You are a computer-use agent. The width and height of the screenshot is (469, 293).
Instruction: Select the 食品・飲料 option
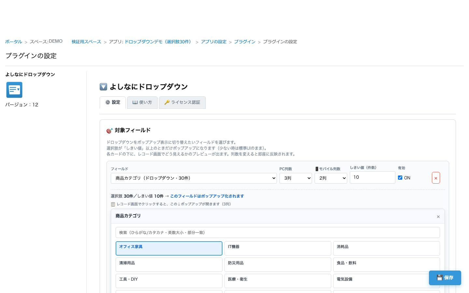[x=387, y=265]
